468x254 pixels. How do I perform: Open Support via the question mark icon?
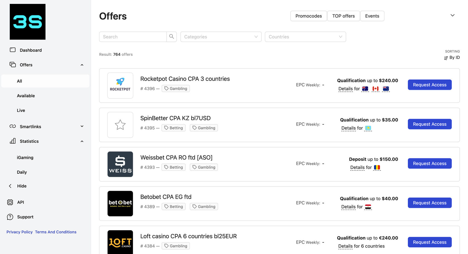(x=10, y=217)
